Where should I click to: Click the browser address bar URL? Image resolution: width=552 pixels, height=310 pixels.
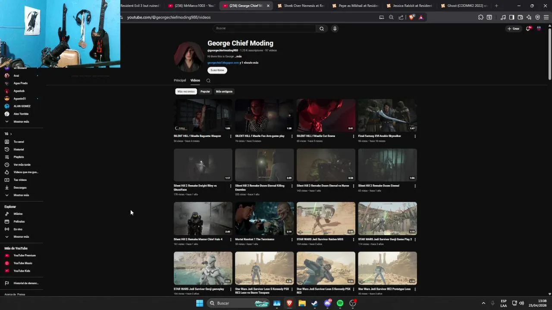click(x=169, y=17)
